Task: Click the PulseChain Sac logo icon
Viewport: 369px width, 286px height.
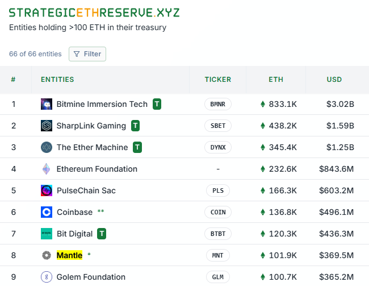Action: (47, 190)
